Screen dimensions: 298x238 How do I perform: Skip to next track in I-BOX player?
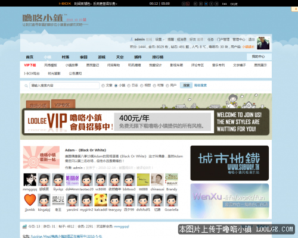click(x=216, y=4)
